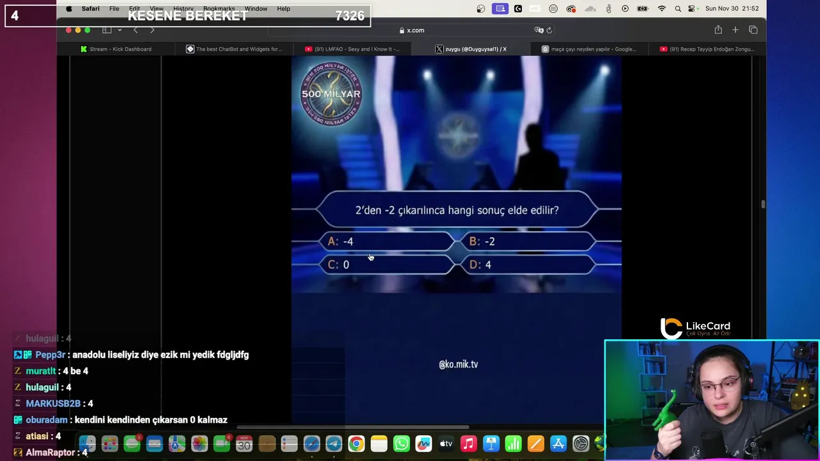Click chat message from Pepp3r
The width and height of the screenshot is (820, 461).
click(131, 355)
